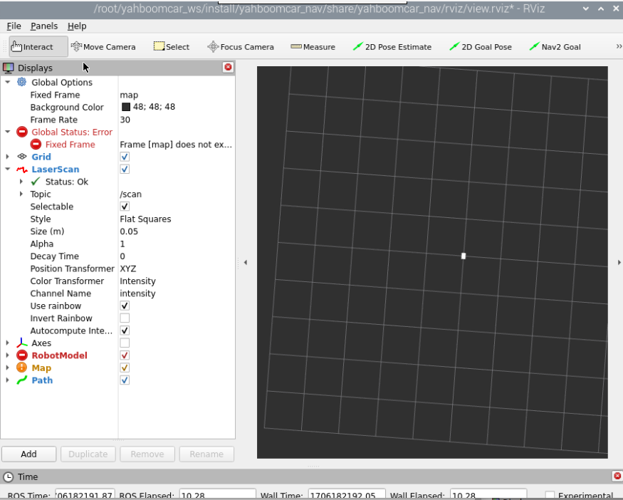
Task: Activate the 2D Goal Pose tool
Action: click(x=481, y=47)
